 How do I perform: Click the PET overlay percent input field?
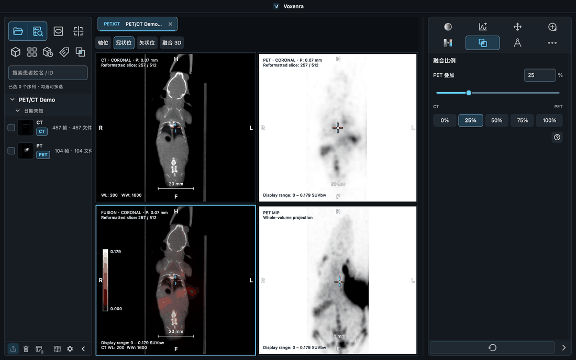[x=540, y=75]
